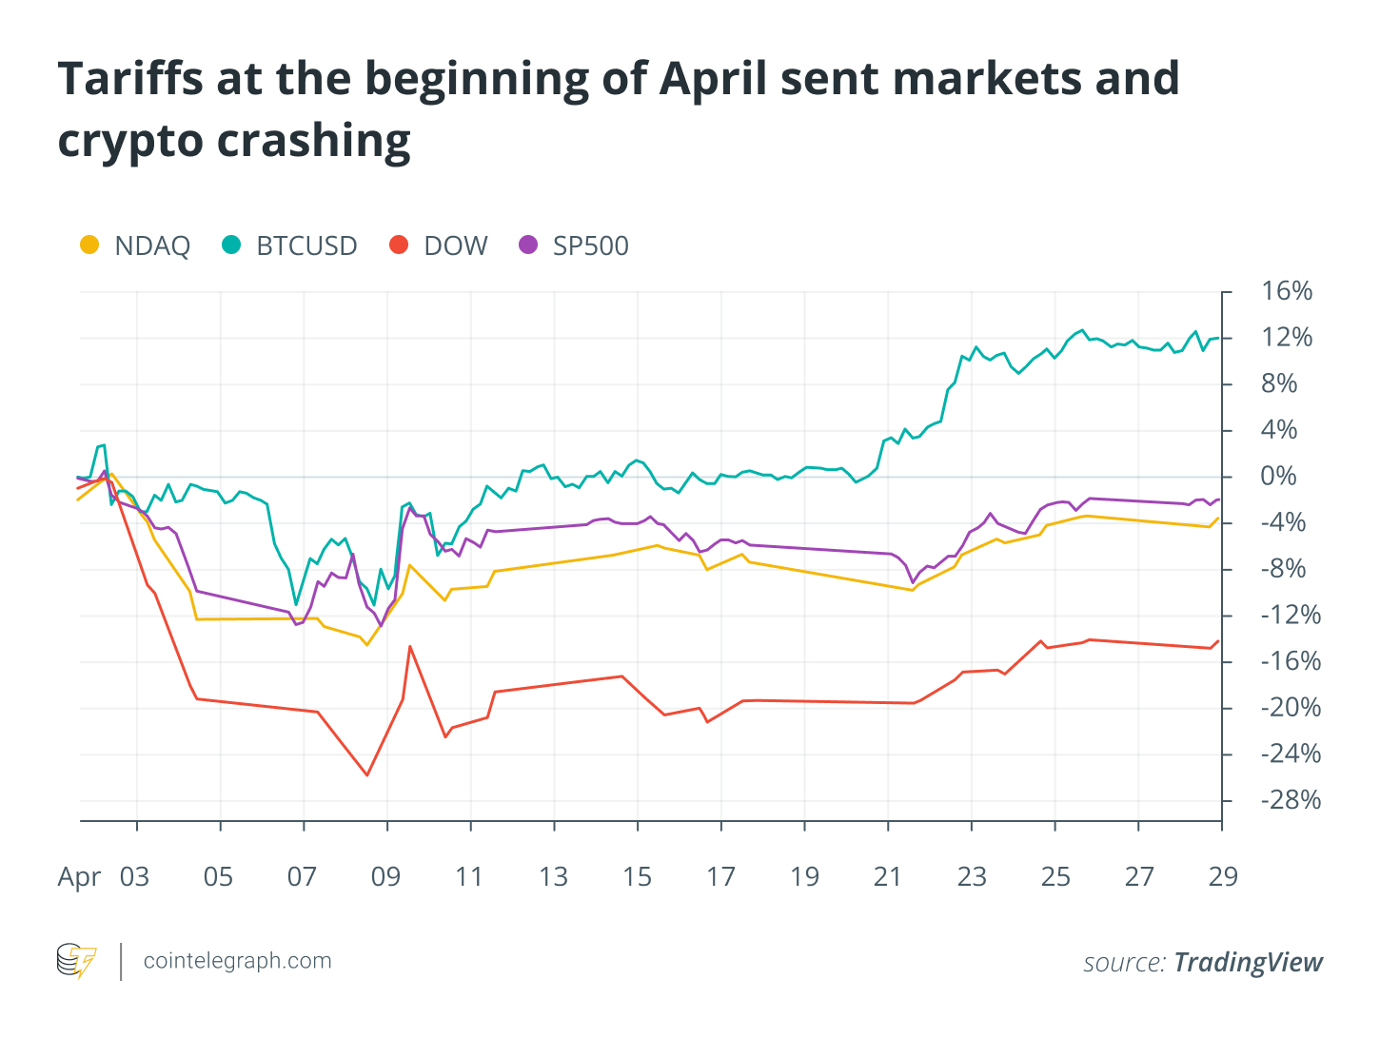Select the 0% y-axis label
This screenshot has width=1380, height=1038.
[1278, 477]
